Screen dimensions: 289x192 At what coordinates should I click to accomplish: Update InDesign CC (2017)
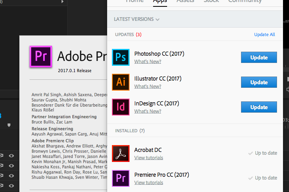pos(259,107)
